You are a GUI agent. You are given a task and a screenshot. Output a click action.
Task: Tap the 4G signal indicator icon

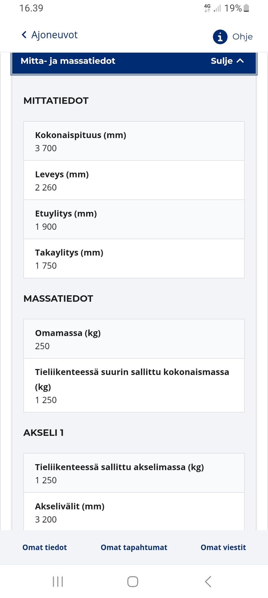[x=207, y=8]
